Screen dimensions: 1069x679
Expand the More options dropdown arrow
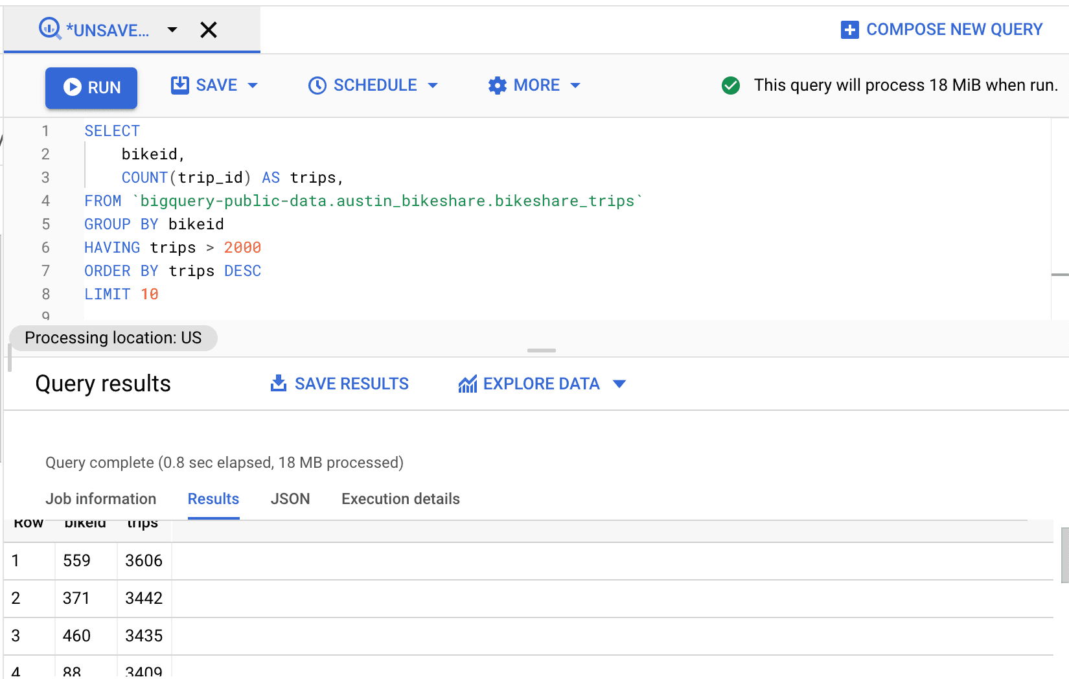tap(575, 86)
